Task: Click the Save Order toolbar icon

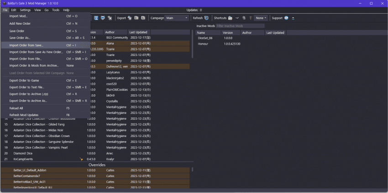Action: (96, 18)
